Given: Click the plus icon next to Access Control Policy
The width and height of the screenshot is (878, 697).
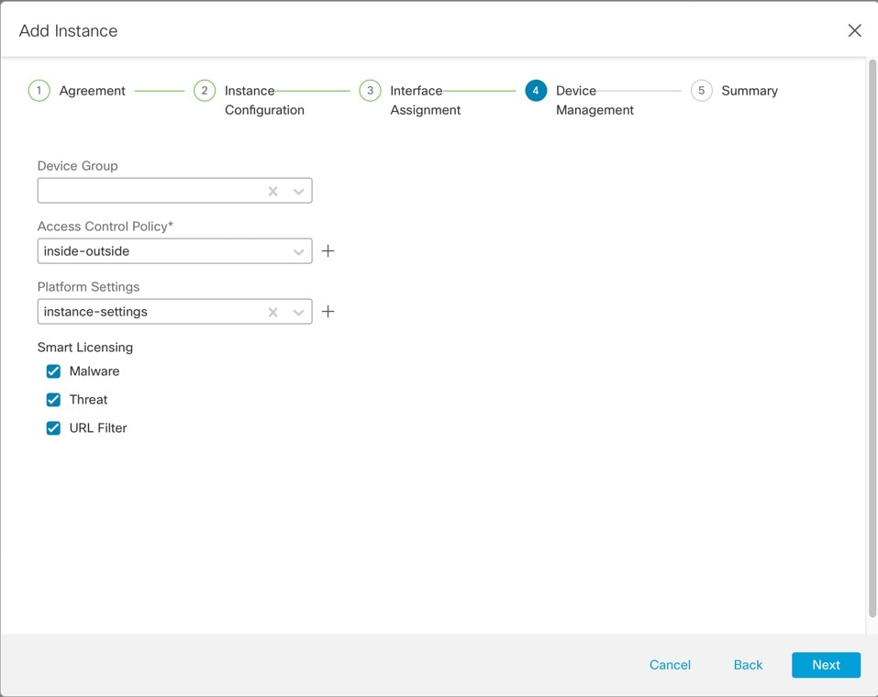Looking at the screenshot, I should coord(328,250).
